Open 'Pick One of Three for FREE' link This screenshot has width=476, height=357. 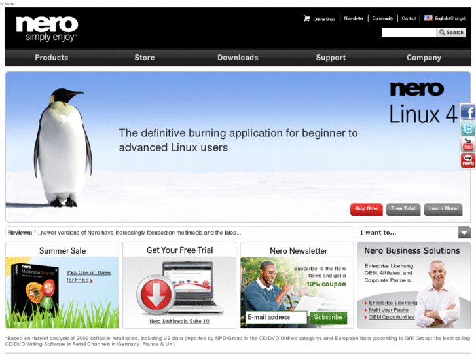(88, 276)
